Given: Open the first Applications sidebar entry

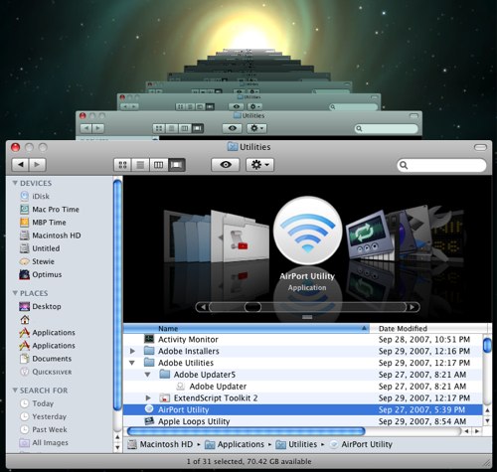Looking at the screenshot, I should click(48, 333).
